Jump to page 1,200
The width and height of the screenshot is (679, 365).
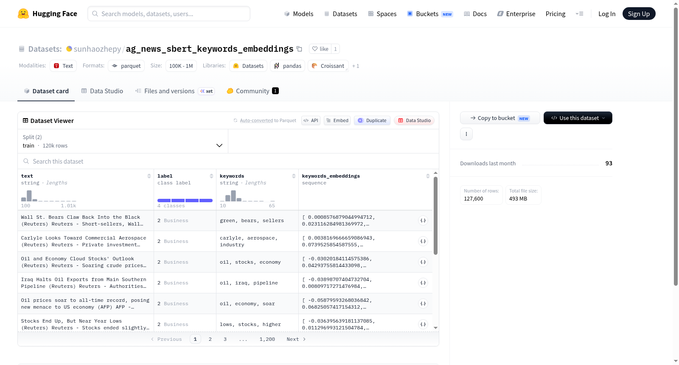[267, 339]
